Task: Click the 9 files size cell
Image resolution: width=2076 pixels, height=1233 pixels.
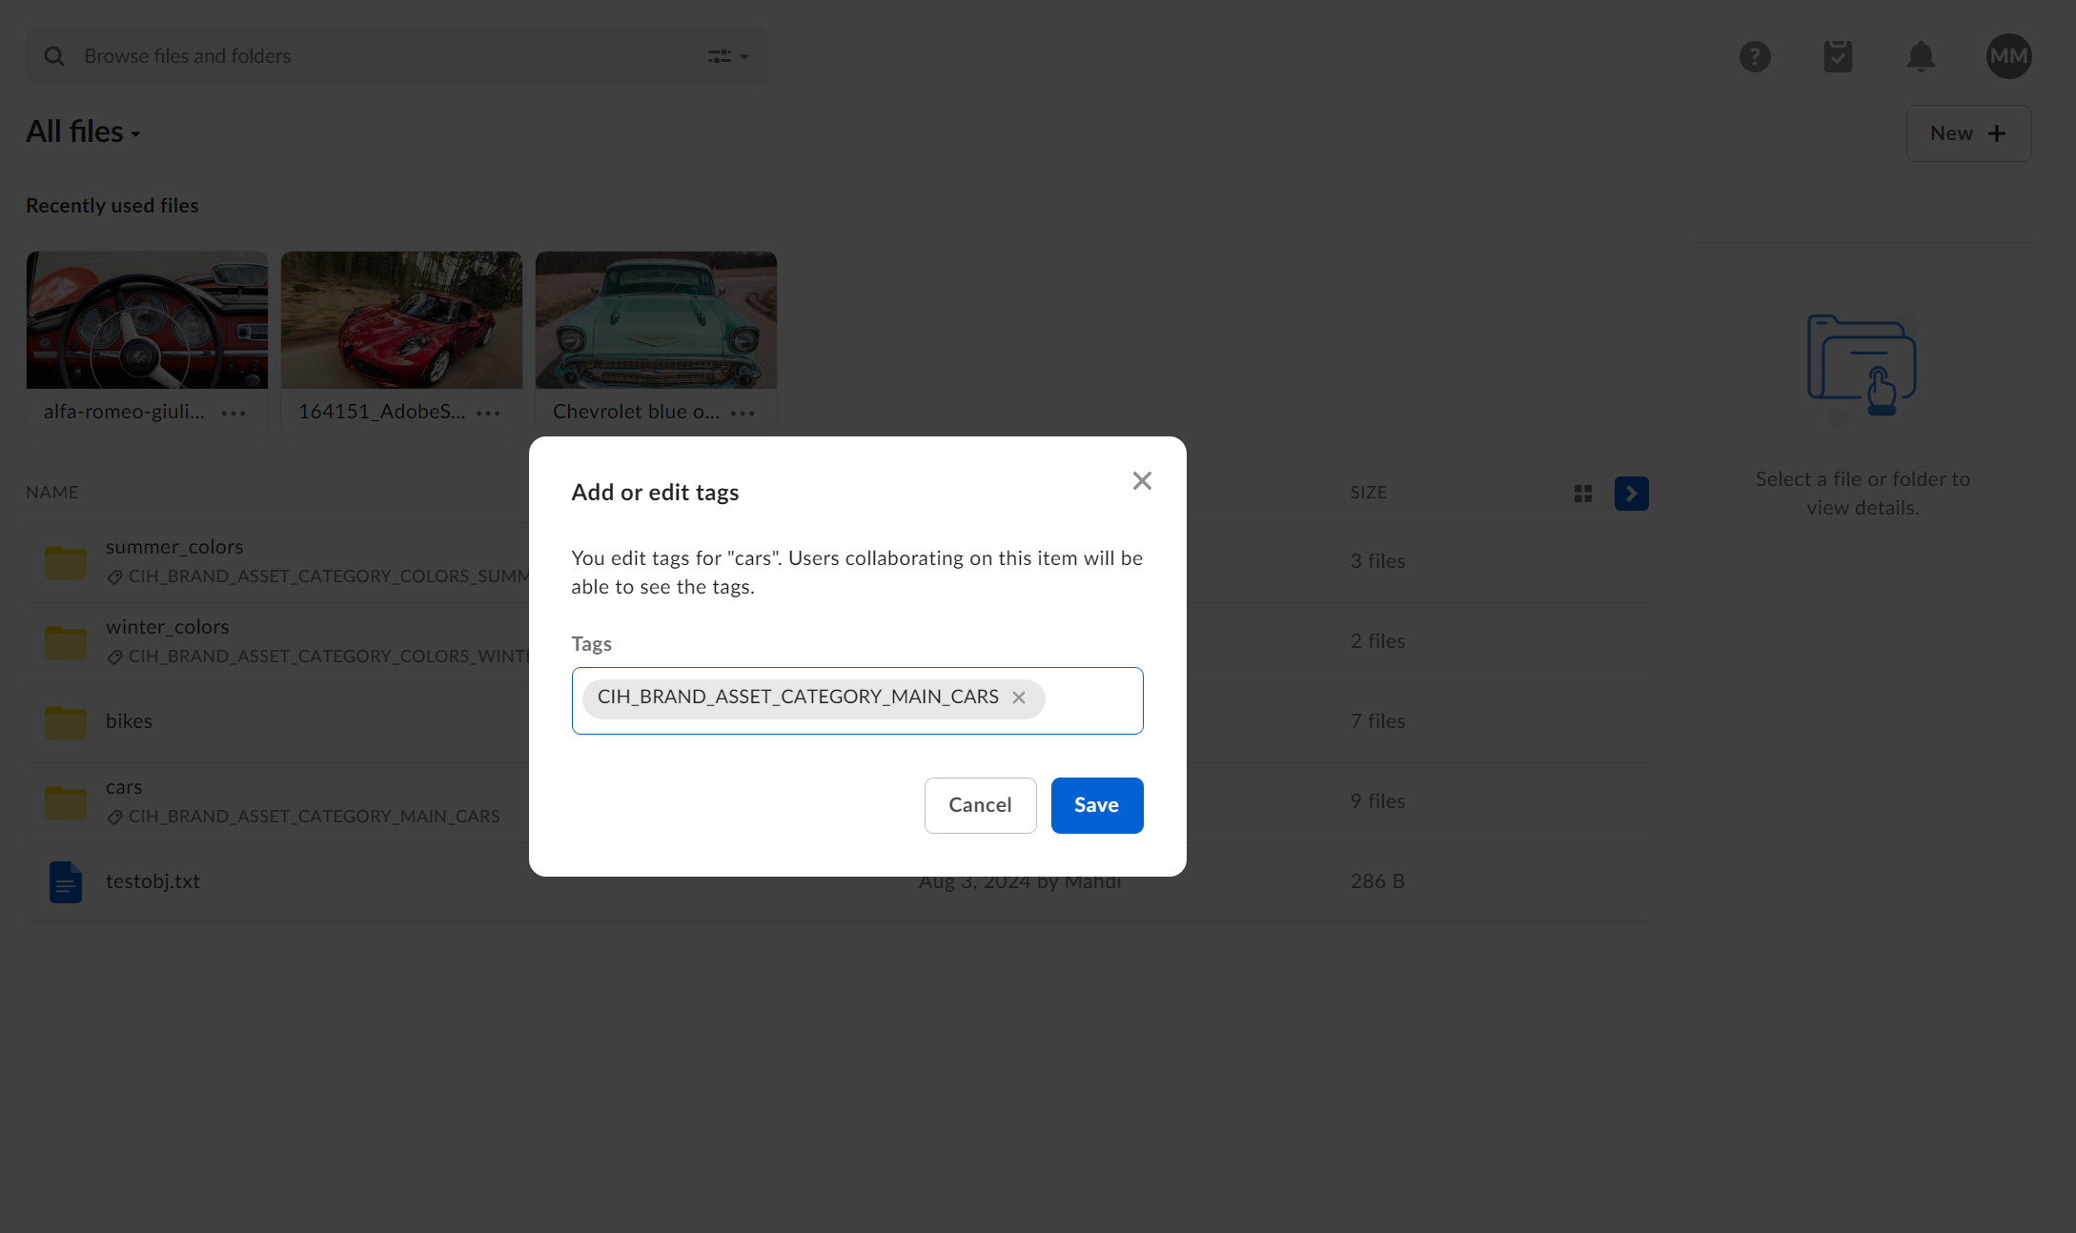Action: coord(1377,801)
